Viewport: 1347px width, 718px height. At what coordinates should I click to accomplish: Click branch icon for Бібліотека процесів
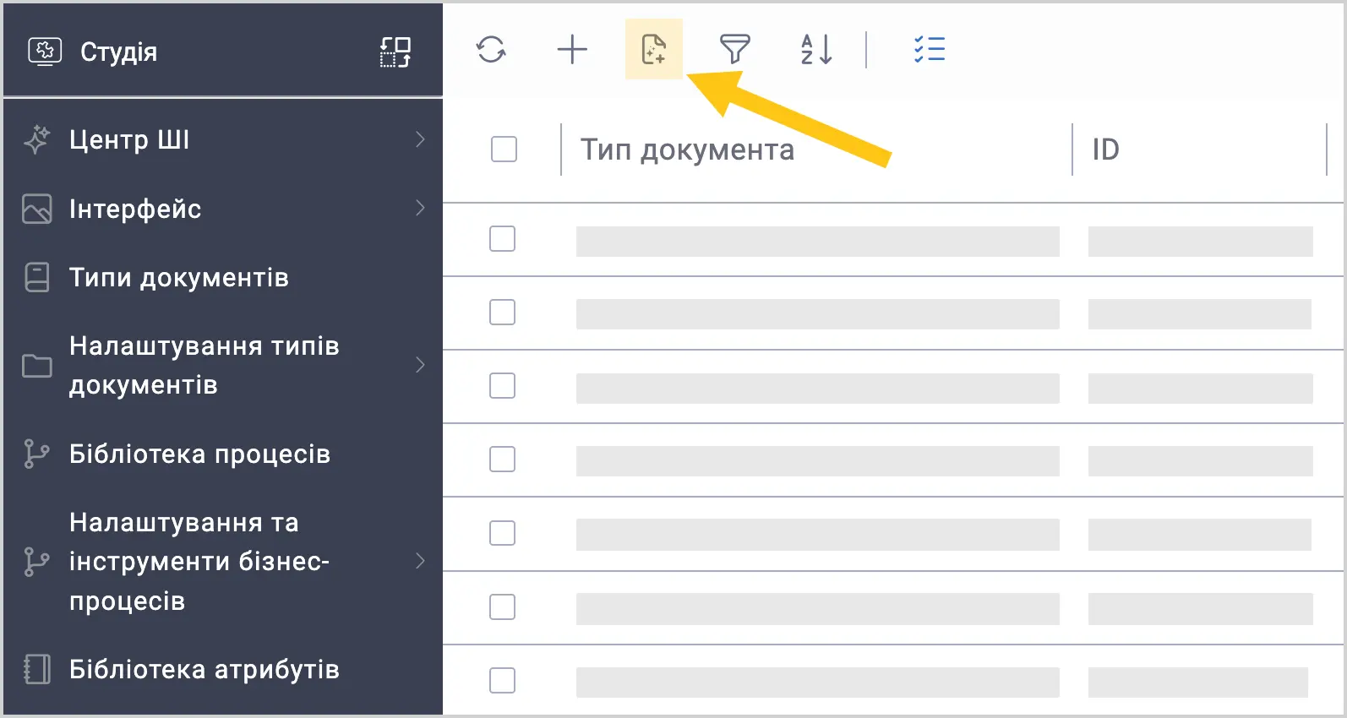click(35, 454)
